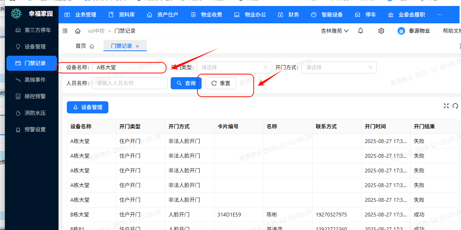Viewport: 461px width, 230px height.
Task: Click the notification bell icon
Action: (x=361, y=31)
